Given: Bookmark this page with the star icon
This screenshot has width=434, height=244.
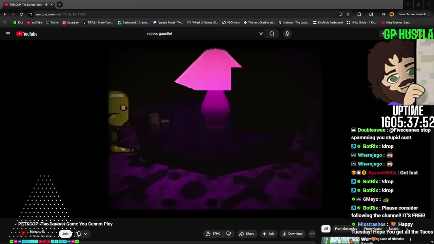Looking at the screenshot, I should pos(348,14).
